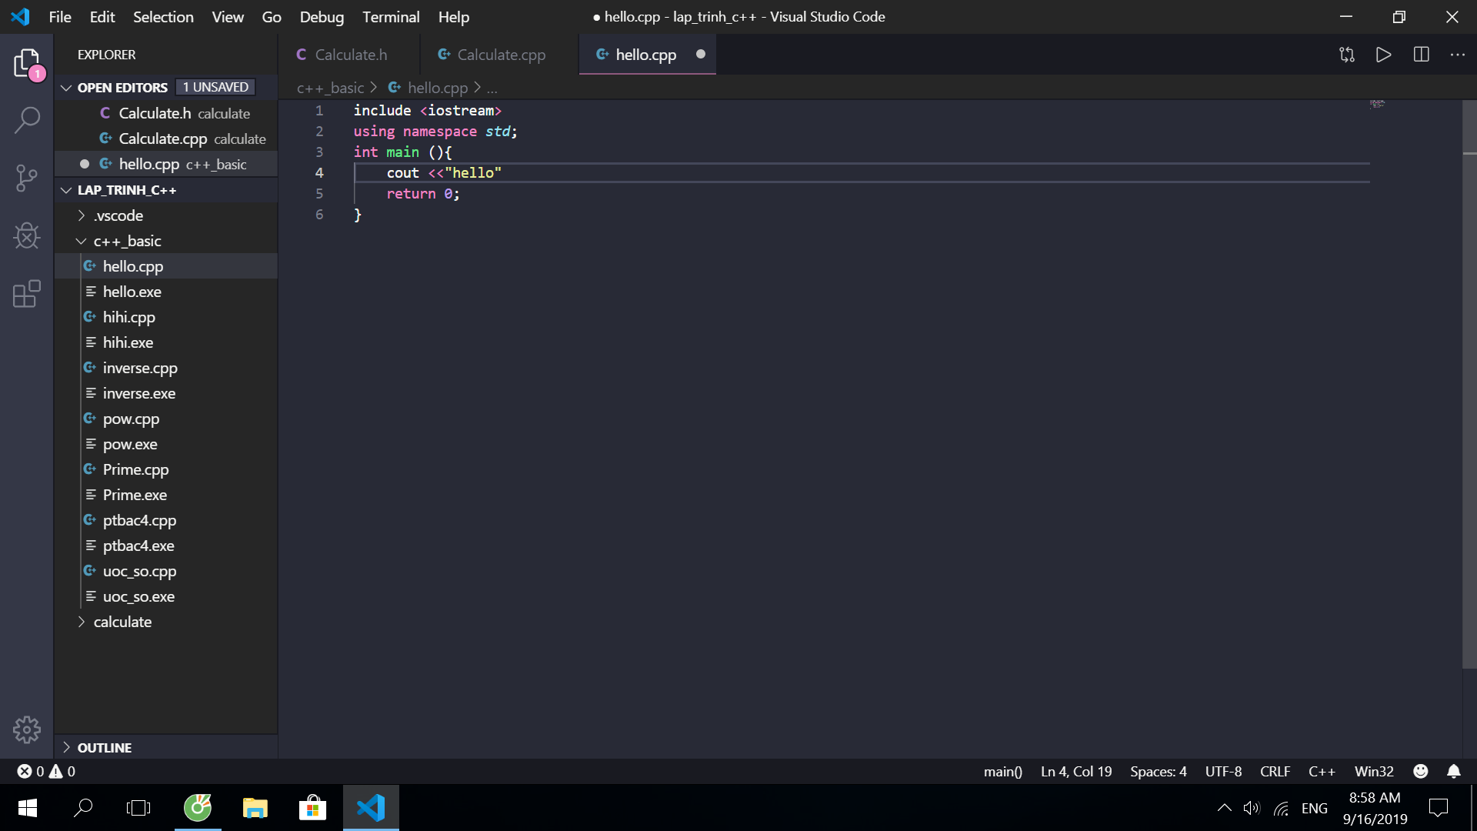
Task: Open the Windows Start menu
Action: pyautogui.click(x=27, y=808)
